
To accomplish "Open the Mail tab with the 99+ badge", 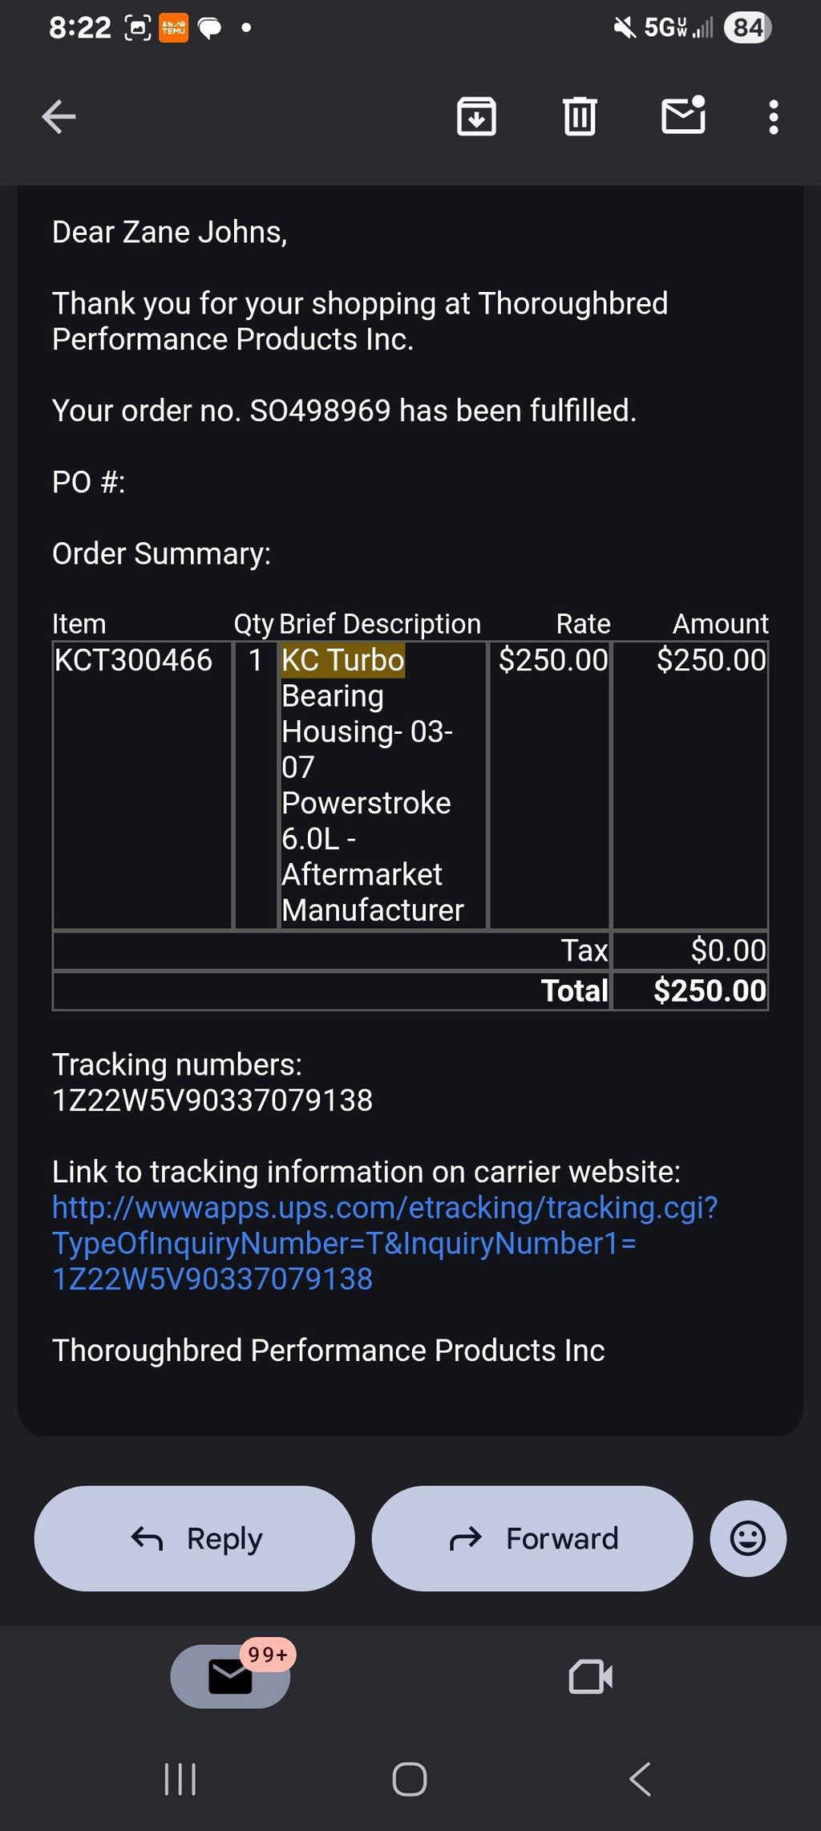I will 231,1676.
